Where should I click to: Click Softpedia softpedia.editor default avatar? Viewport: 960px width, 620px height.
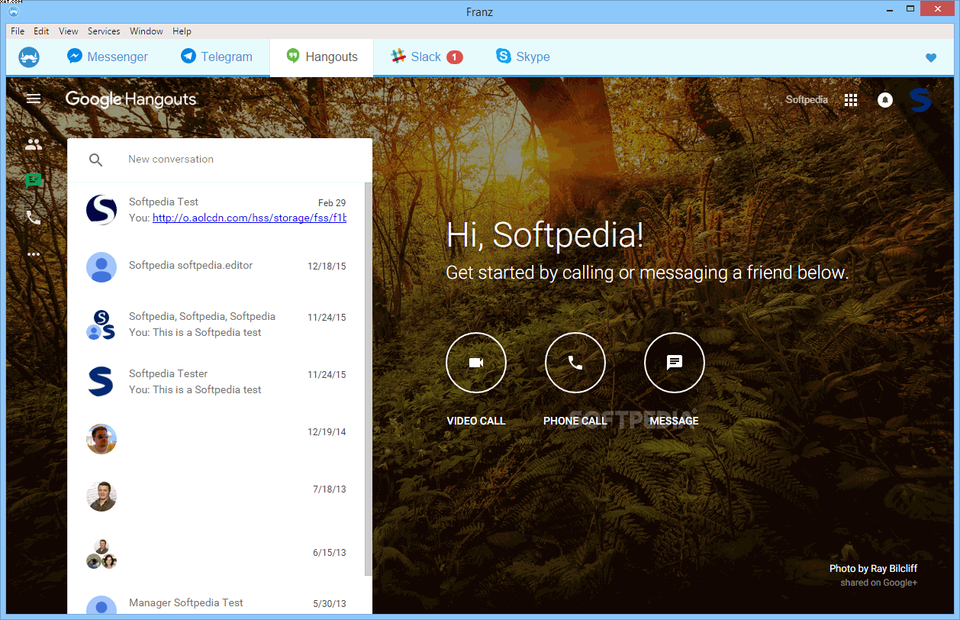click(x=101, y=267)
